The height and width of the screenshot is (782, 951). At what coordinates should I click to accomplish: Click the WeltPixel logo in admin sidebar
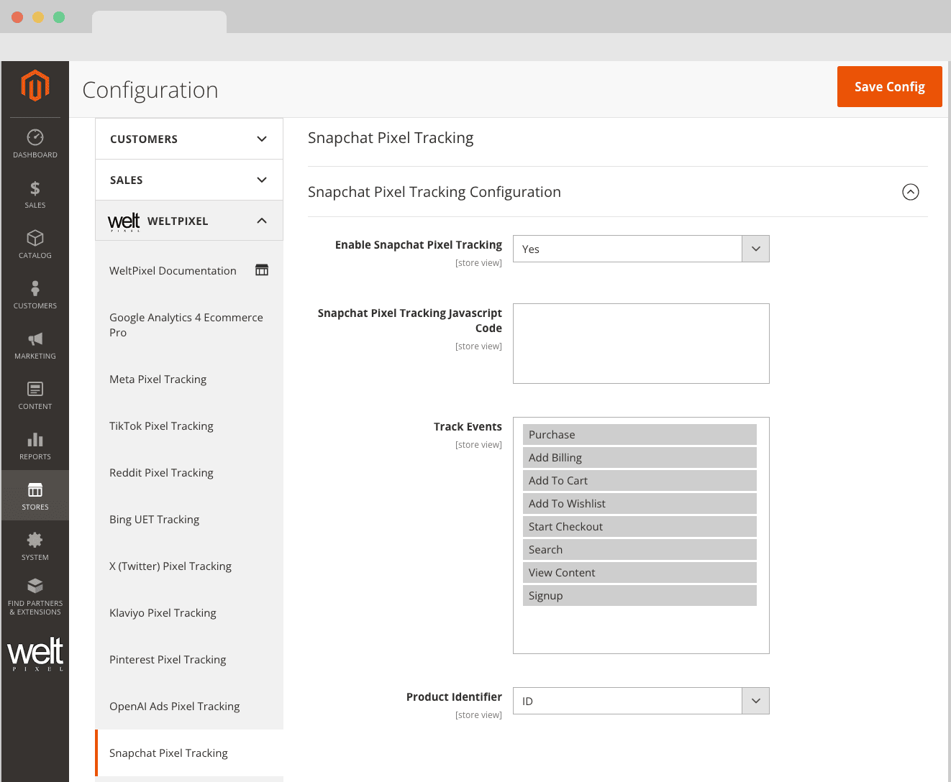[x=35, y=653]
